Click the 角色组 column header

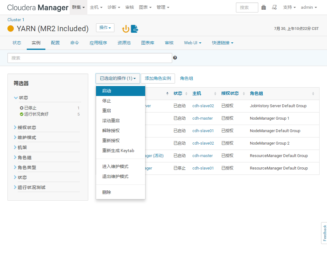(256, 93)
